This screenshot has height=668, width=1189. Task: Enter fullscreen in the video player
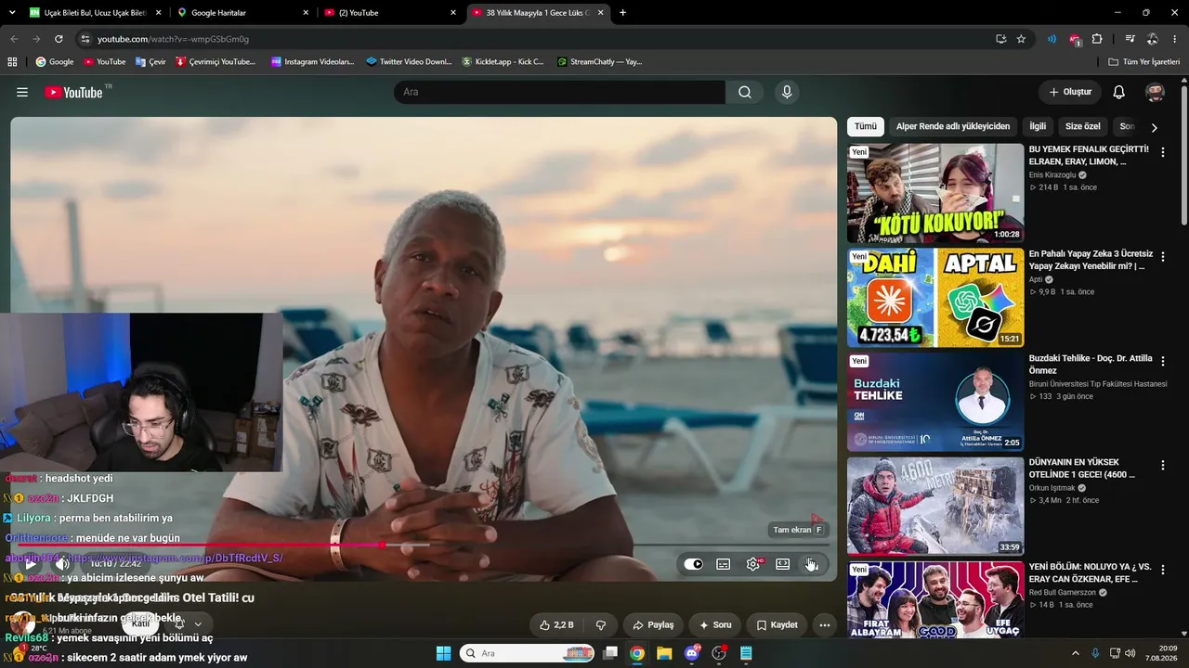[x=812, y=564]
